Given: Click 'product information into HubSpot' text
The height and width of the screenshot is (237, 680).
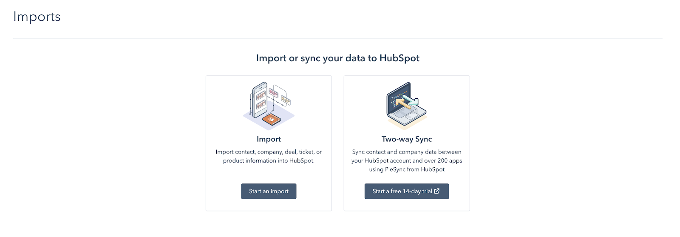Looking at the screenshot, I should pyautogui.click(x=269, y=161).
